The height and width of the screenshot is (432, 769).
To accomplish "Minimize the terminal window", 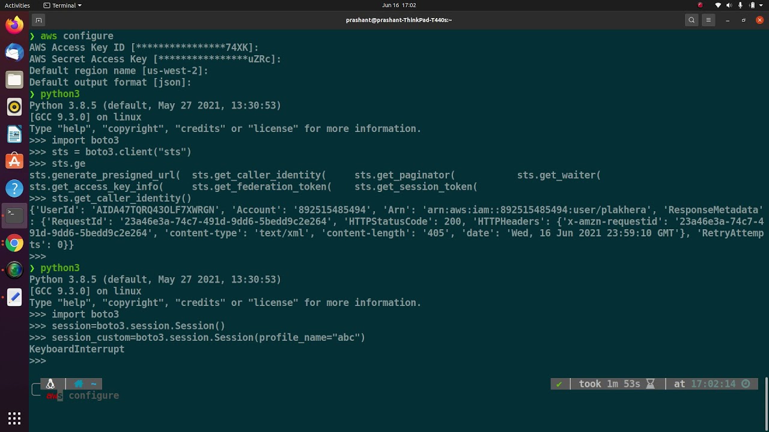I will pyautogui.click(x=728, y=20).
